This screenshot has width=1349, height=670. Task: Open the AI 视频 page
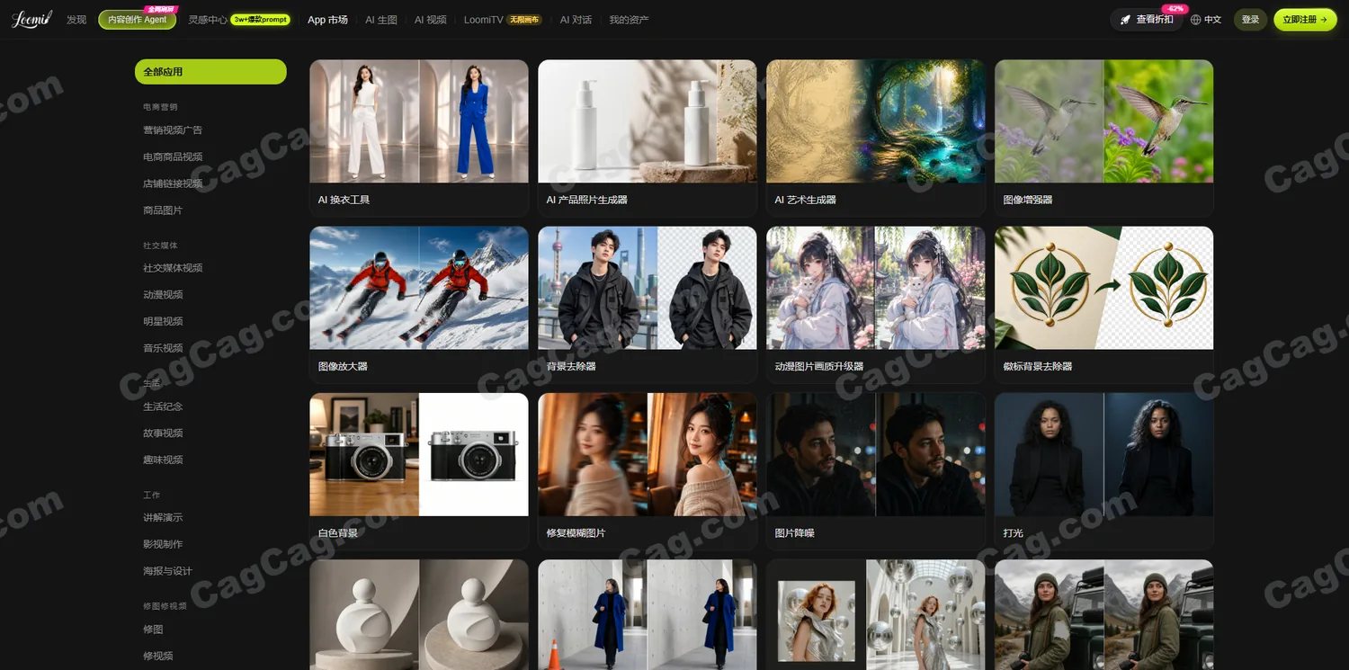(x=430, y=20)
